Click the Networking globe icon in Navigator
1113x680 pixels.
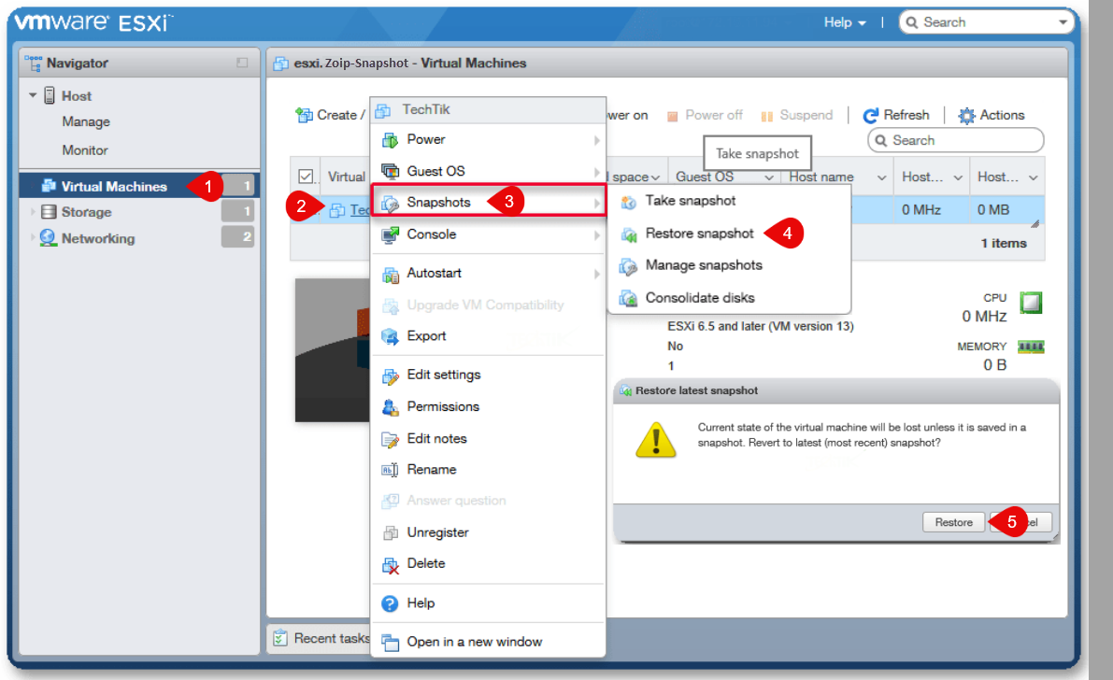coord(49,238)
